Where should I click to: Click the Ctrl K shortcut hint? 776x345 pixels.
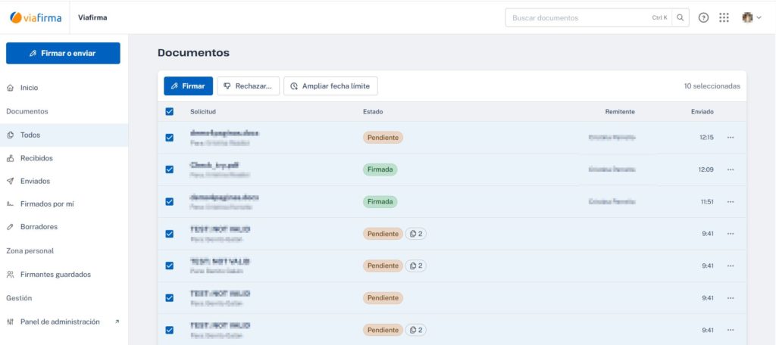[659, 18]
